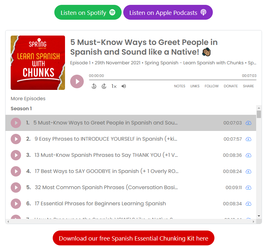Open the LINKS tab
Image resolution: width=272 pixels, height=247 pixels.
[195, 86]
